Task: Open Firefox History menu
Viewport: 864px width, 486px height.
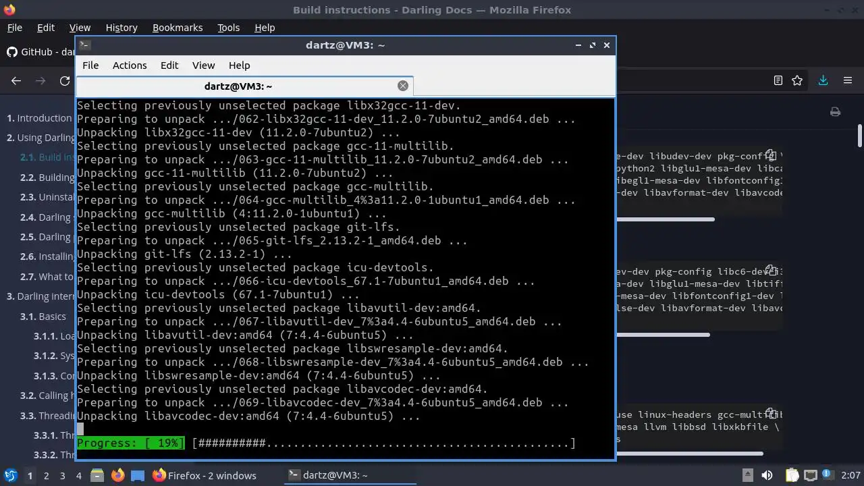Action: pos(122,28)
